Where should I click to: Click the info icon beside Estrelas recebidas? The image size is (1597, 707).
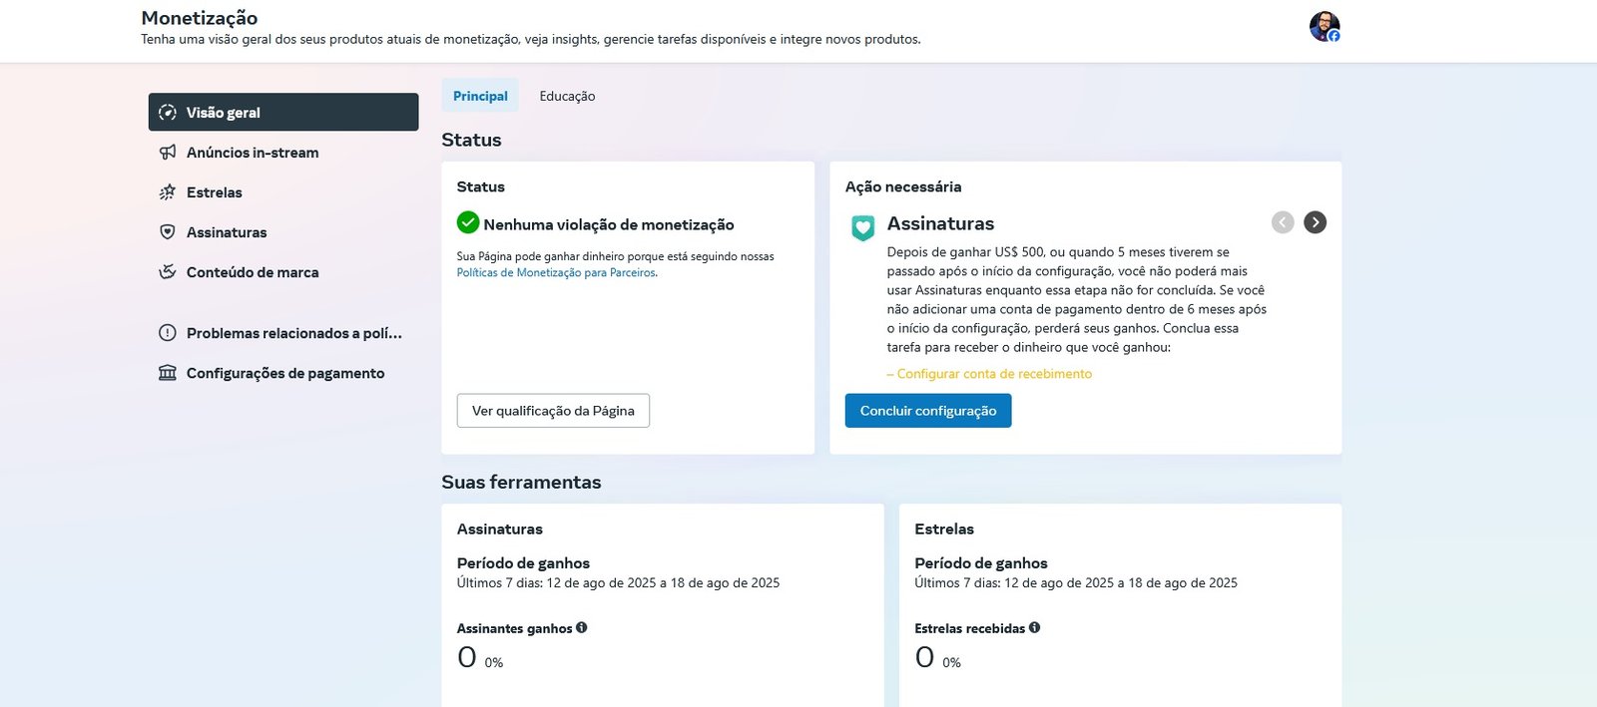click(1035, 628)
